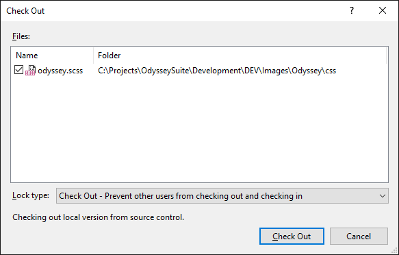This screenshot has height=255, width=399.
Task: Open the Lock type combo box
Action: click(x=222, y=195)
